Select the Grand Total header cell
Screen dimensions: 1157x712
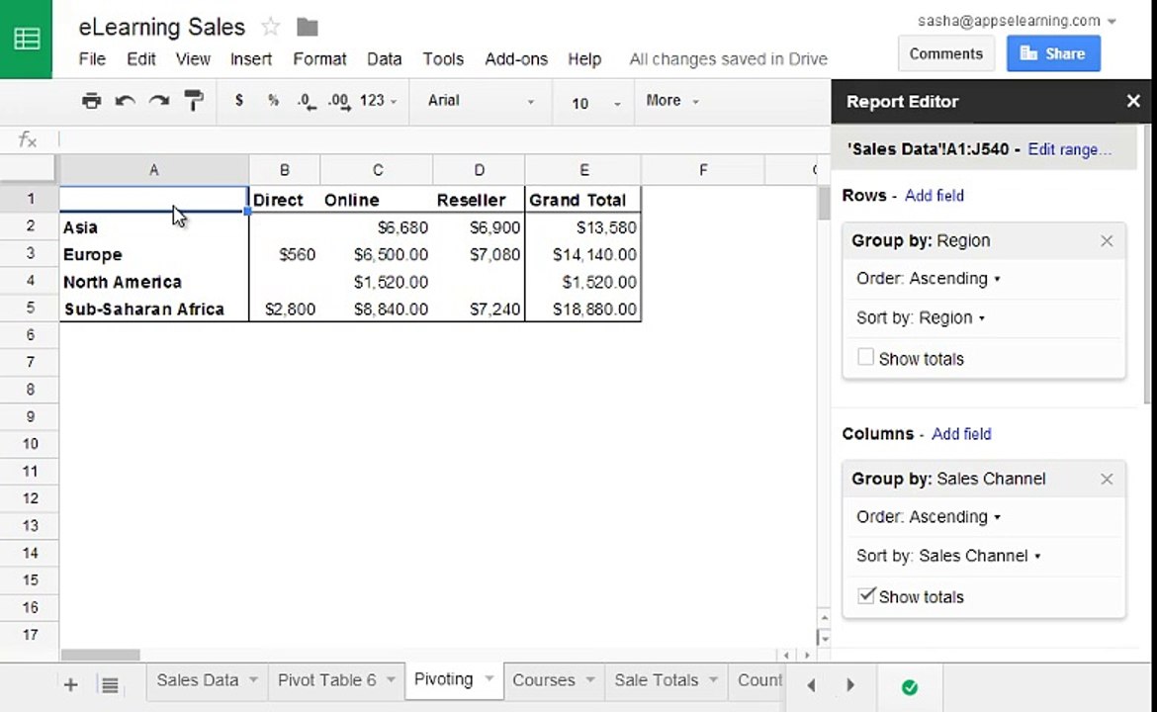[582, 199]
